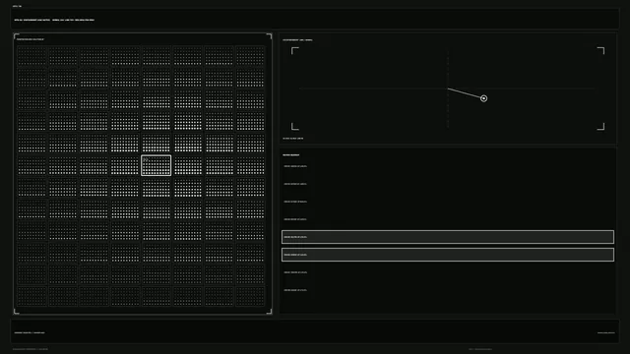Select the top-left corner cell of the dot matrix
This screenshot has width=630, height=354.
point(31,56)
